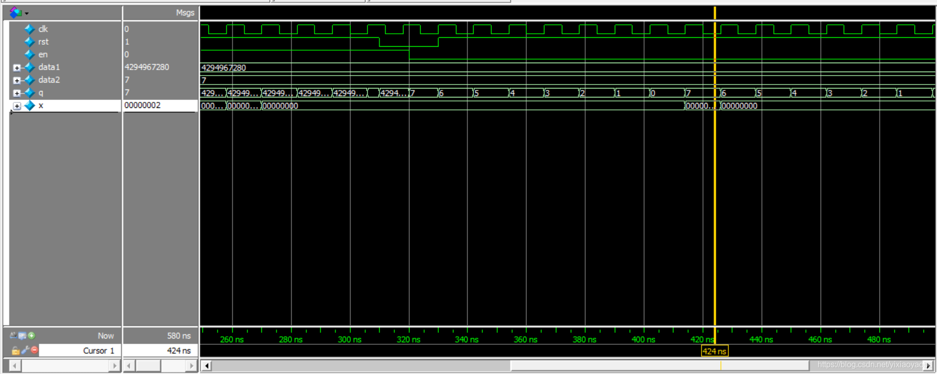The image size is (937, 374).
Task: Click the Now label
Action: pos(105,336)
